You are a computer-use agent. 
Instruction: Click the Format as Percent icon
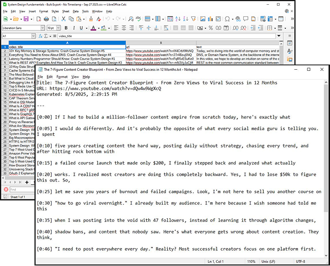pos(211,28)
